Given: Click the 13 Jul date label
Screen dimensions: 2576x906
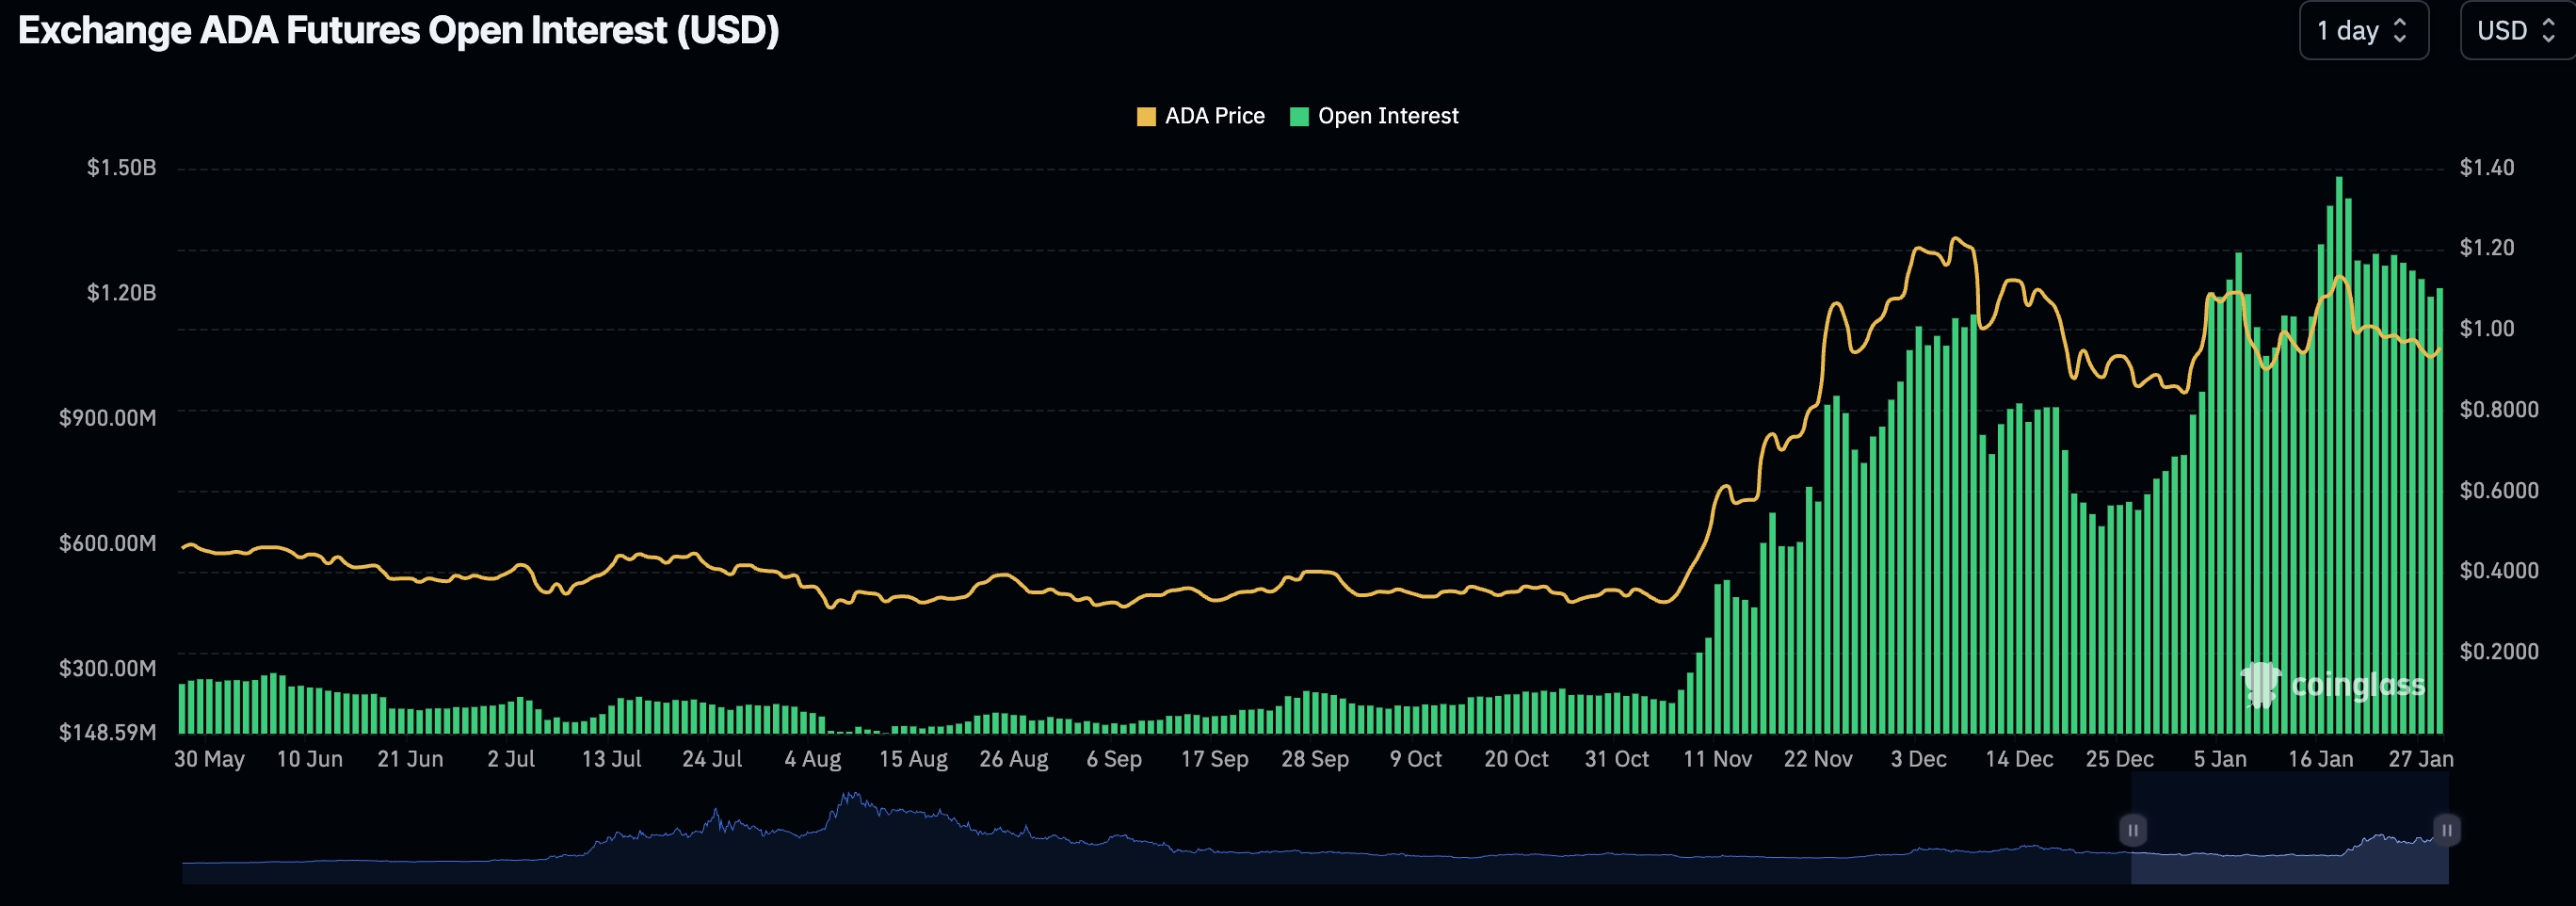Looking at the screenshot, I should tap(612, 759).
